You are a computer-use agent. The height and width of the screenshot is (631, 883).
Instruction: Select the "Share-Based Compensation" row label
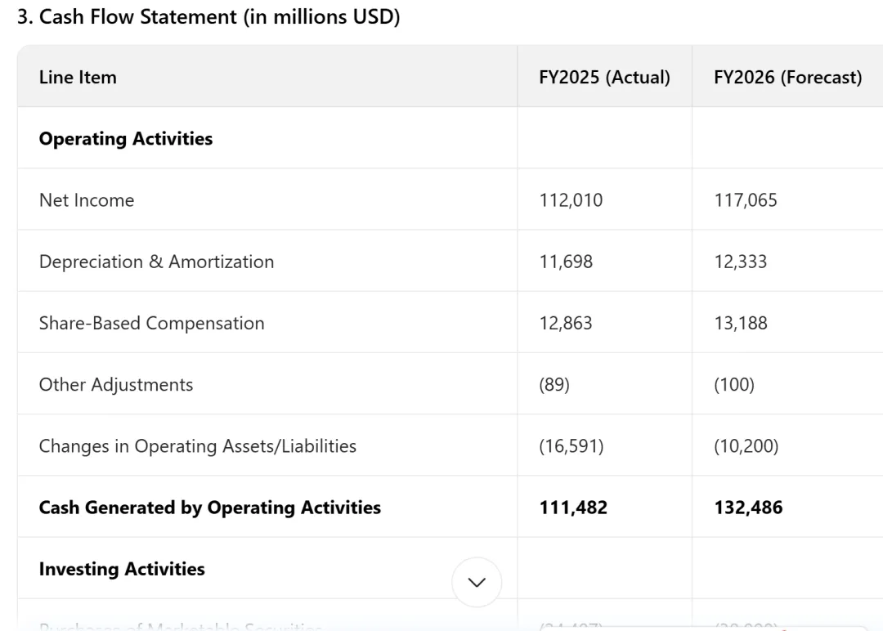[151, 323]
